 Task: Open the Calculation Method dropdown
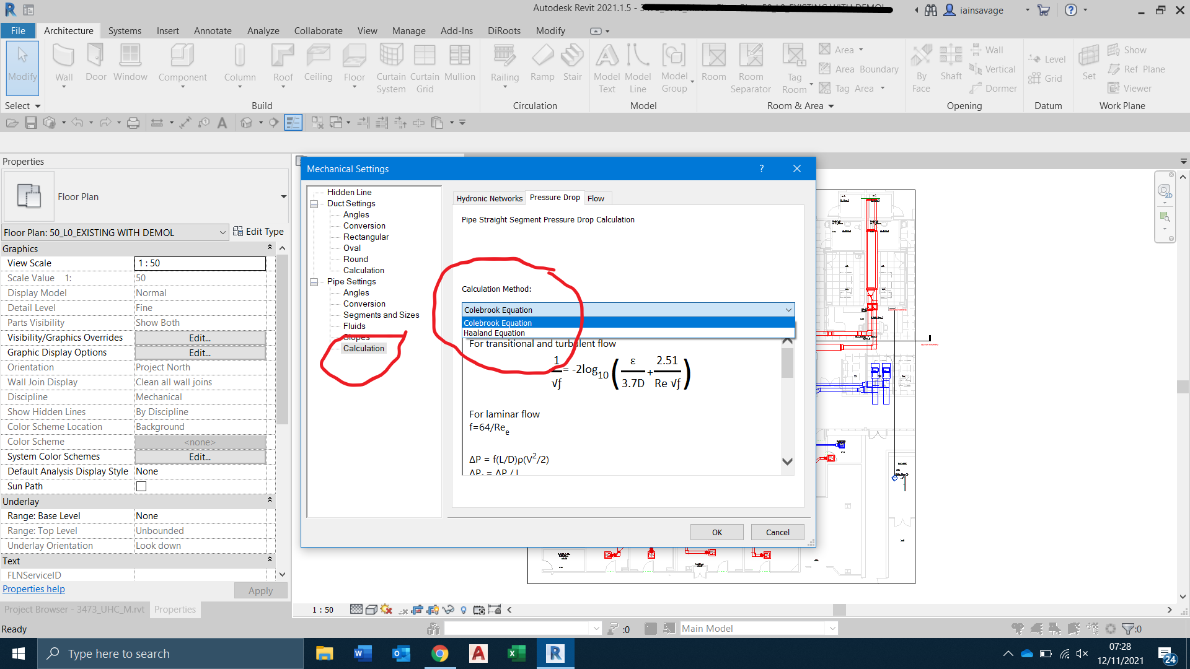[x=628, y=310]
